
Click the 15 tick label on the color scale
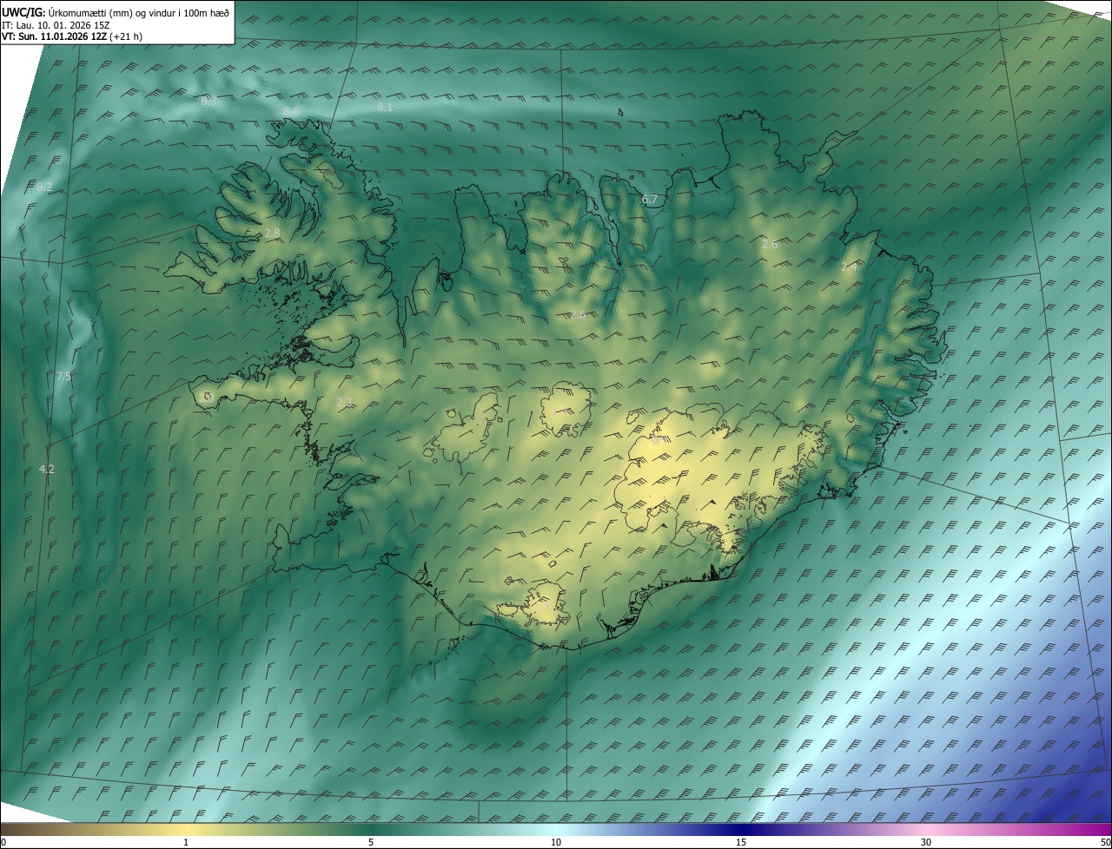pyautogui.click(x=741, y=842)
